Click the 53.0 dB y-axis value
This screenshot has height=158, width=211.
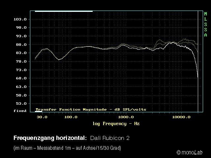click(20, 104)
